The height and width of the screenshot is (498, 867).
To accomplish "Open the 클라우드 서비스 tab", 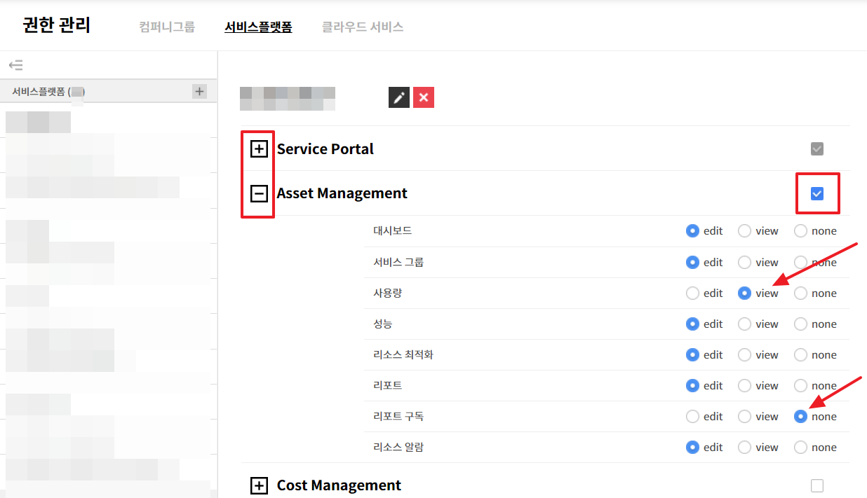I will [362, 27].
